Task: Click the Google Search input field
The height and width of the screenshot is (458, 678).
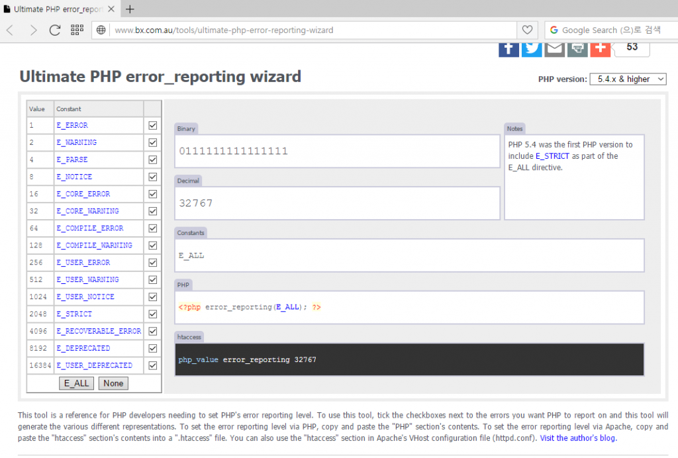Action: (612, 30)
